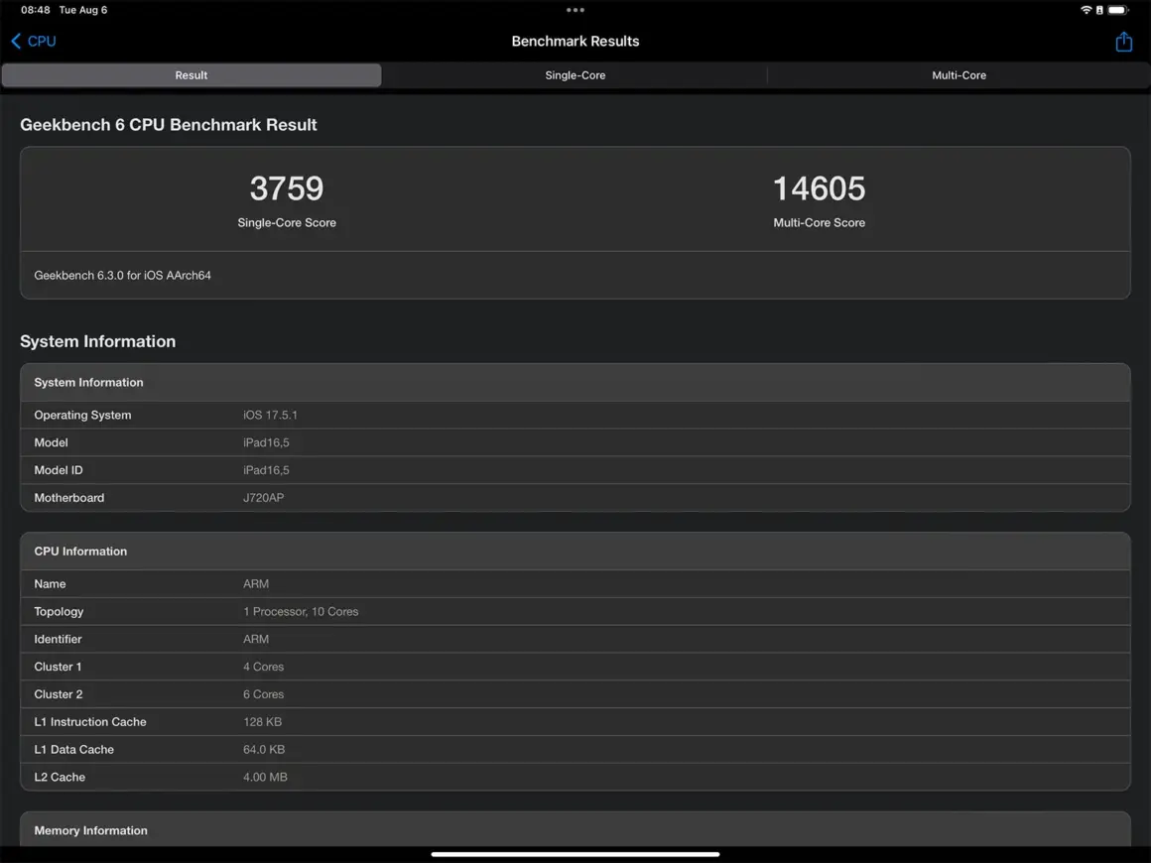The width and height of the screenshot is (1151, 863).
Task: Tap the Geekbench 6 CPU Benchmark Result heading
Action: pos(168,125)
